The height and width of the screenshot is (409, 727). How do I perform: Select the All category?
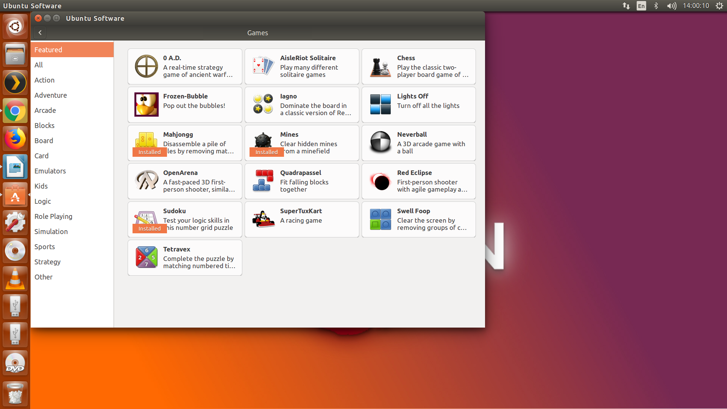[x=72, y=65]
